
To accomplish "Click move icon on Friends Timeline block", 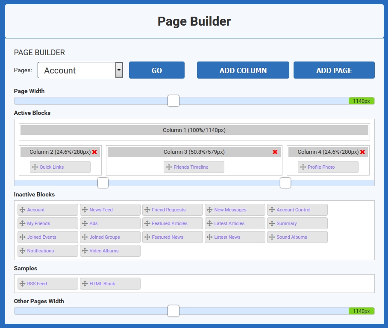I will click(169, 167).
